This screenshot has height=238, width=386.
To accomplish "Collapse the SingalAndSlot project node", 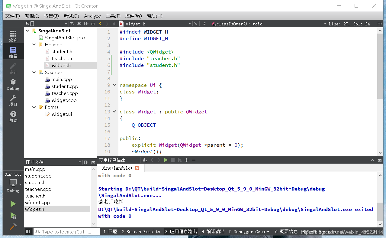I will tap(27, 31).
